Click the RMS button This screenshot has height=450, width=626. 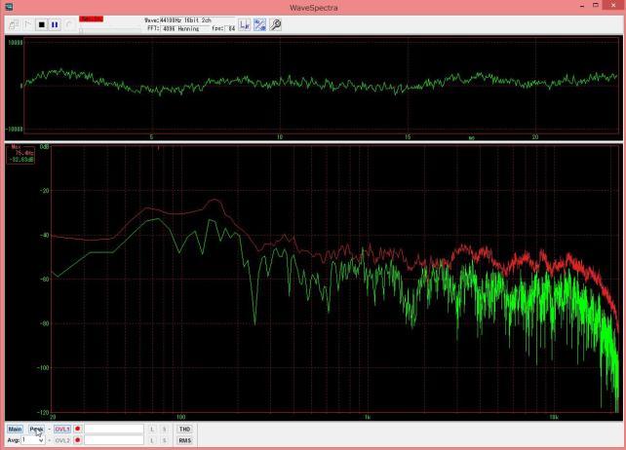pyautogui.click(x=184, y=440)
